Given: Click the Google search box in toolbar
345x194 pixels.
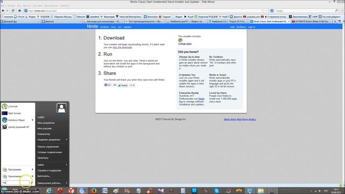Looking at the screenshot, I should (x=303, y=11).
